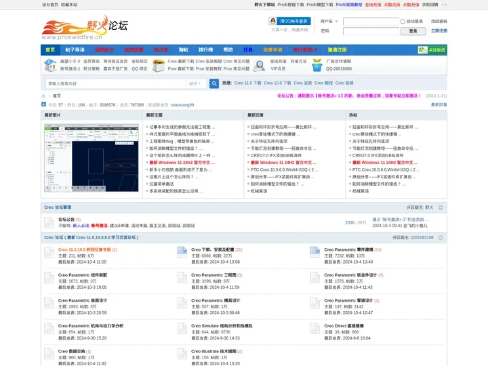488x366 pixels.
Task: Click the icon for Creo Illustrate 技术插图
Action: point(182,354)
